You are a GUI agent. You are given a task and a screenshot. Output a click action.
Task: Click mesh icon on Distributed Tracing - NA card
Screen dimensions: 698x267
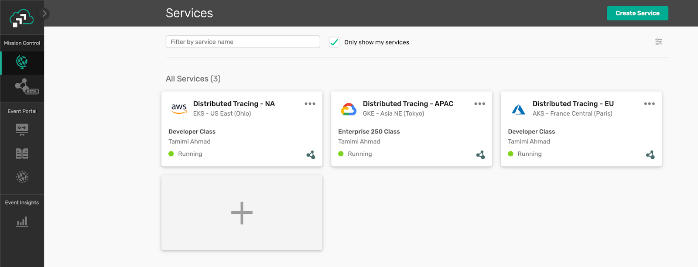[311, 155]
